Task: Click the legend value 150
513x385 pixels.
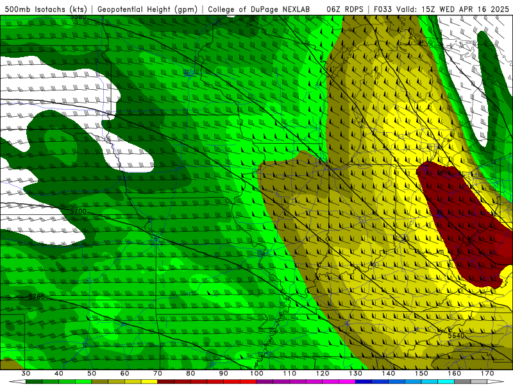Action: coord(421,373)
